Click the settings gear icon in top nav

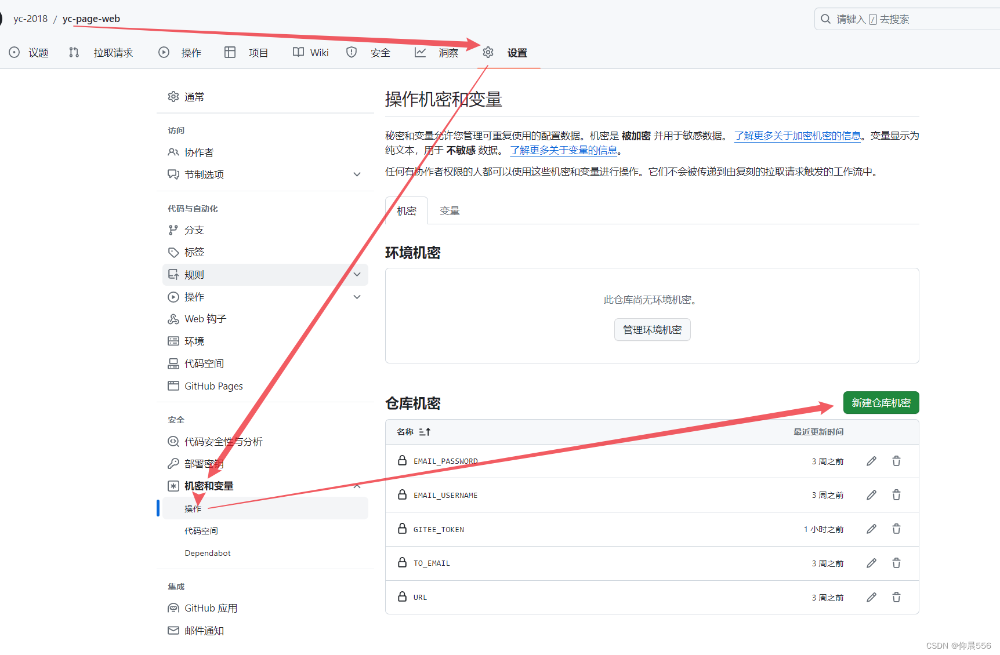pyautogui.click(x=488, y=52)
